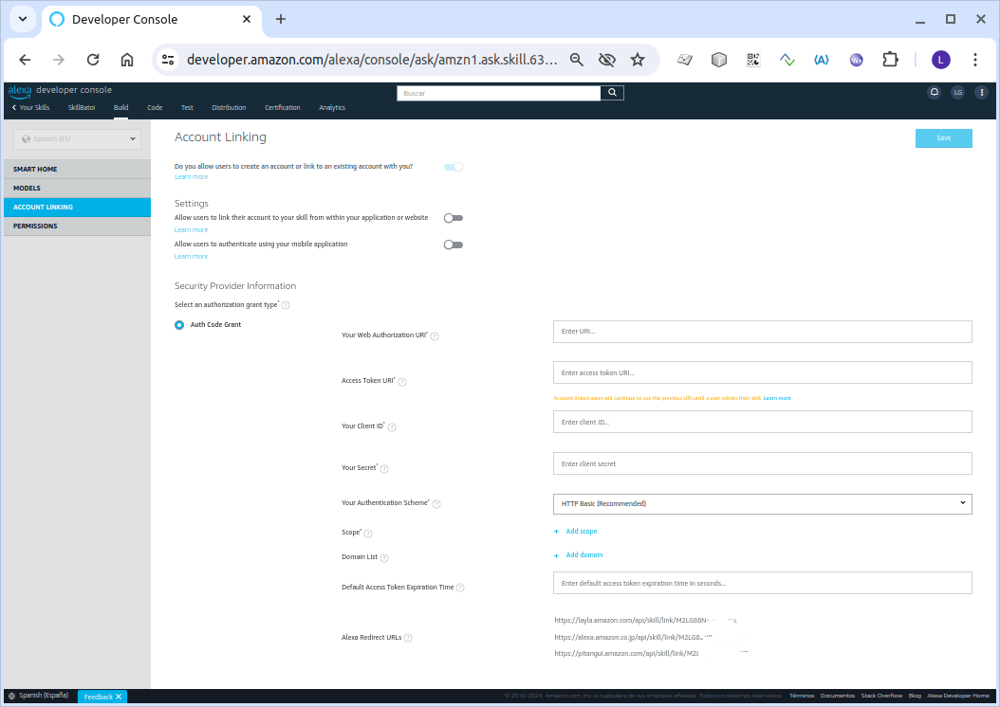Screen dimensions: 1000x707
Task: Click the Access Token URI input field
Action: [762, 373]
